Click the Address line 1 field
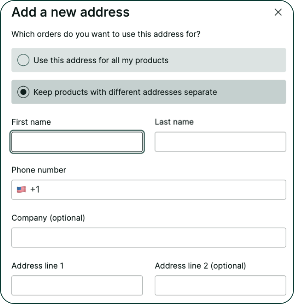294x304 pixels. [x=77, y=285]
